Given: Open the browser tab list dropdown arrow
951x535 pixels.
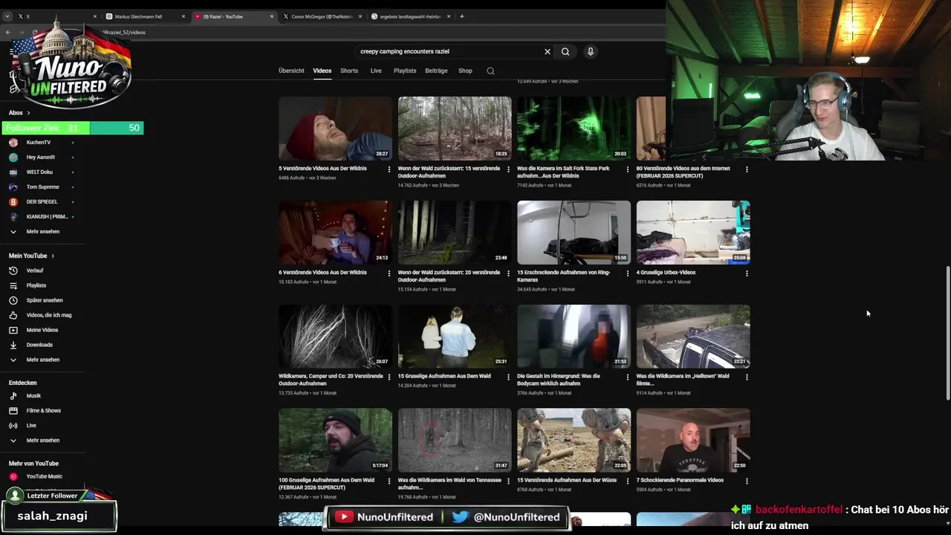Looking at the screenshot, I should point(7,16).
